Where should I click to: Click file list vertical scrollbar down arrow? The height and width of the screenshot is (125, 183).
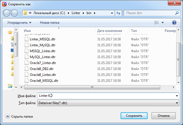[x=179, y=83]
